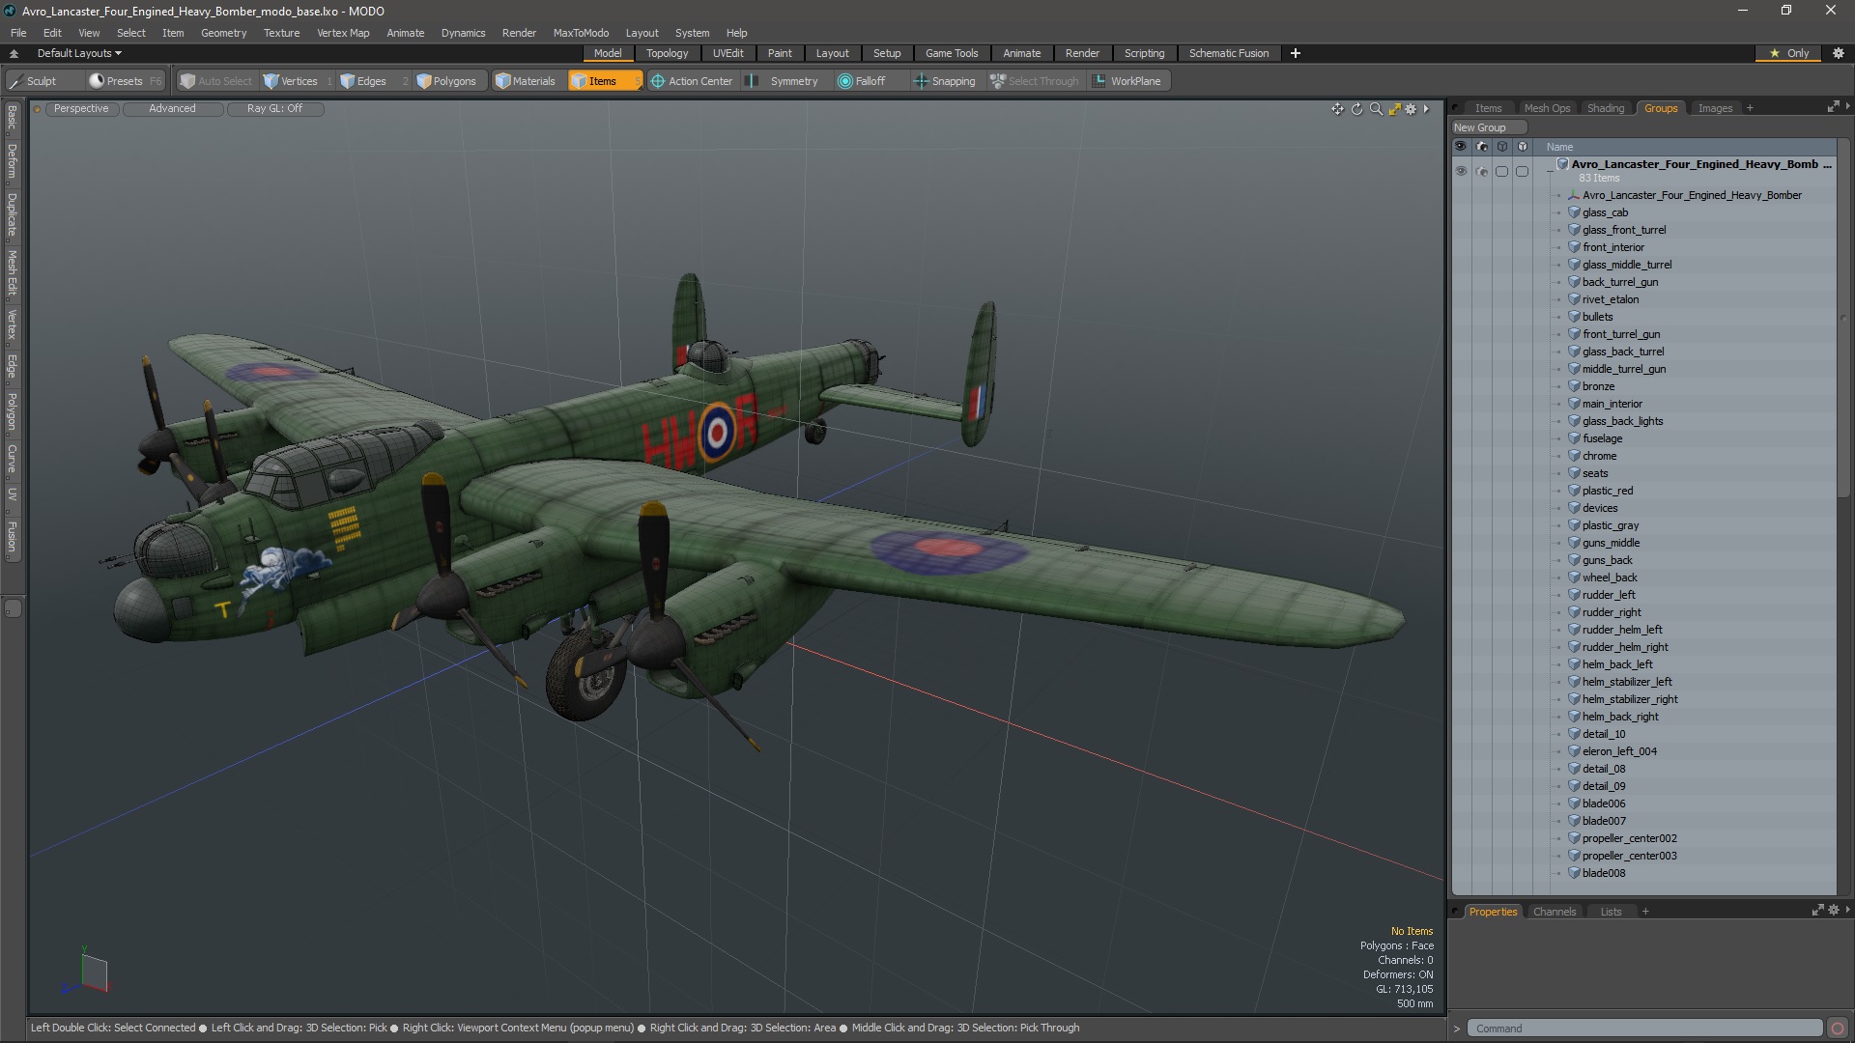Viewport: 1855px width, 1043px height.
Task: Open the Action Center options
Action: click(693, 81)
